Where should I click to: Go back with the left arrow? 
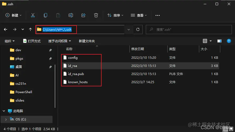coord(6,29)
